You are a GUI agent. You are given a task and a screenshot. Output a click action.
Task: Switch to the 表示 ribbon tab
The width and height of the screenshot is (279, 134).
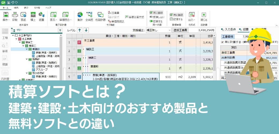[26, 8]
